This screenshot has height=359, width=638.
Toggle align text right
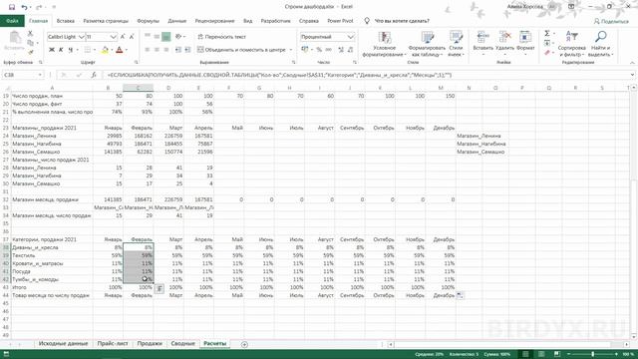pos(166,50)
